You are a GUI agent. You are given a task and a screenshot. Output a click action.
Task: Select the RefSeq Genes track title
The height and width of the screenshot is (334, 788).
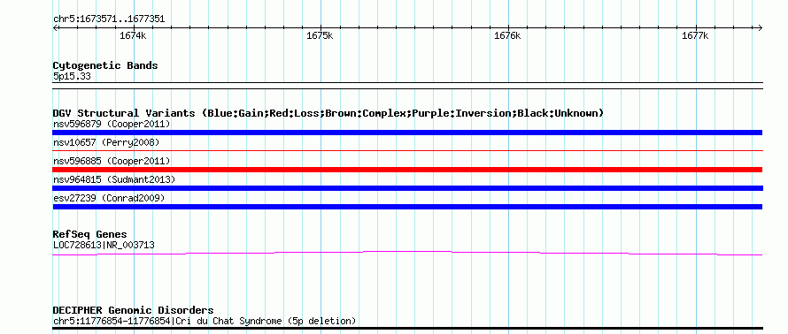click(x=90, y=235)
